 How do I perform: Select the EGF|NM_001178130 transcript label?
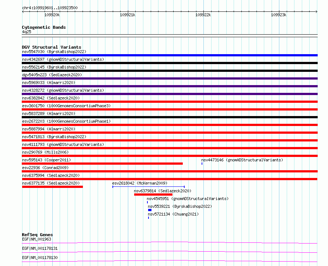tap(40, 258)
